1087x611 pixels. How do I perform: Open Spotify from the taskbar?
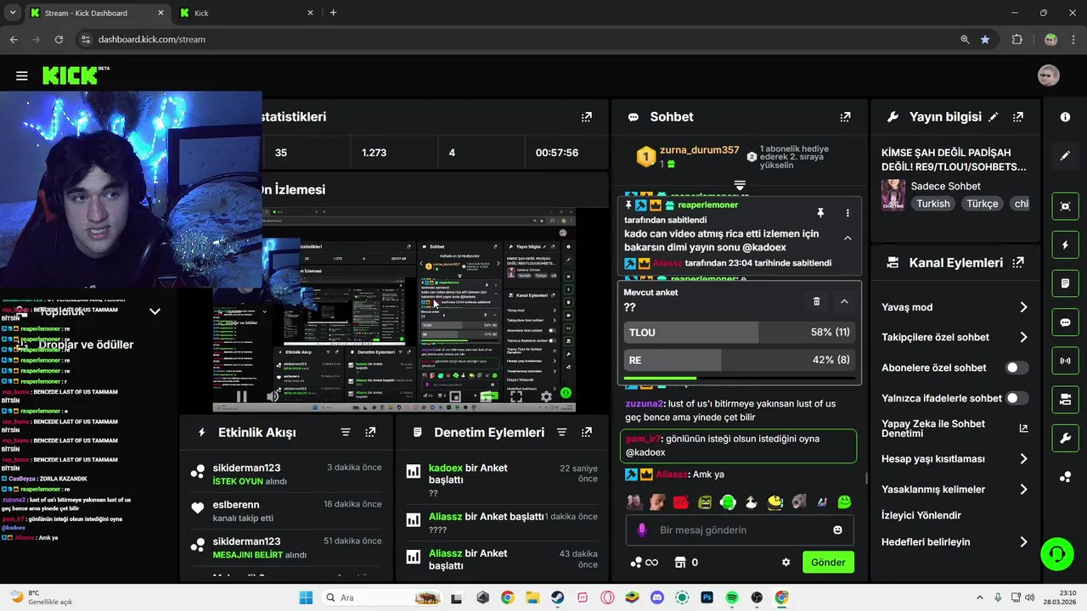click(x=732, y=597)
